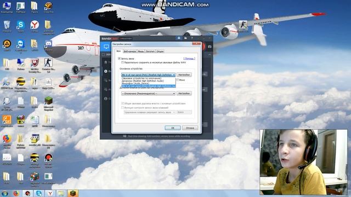Switch to the Minecraft taskbar button
Screen dimensions: 351x197
pos(72,193)
